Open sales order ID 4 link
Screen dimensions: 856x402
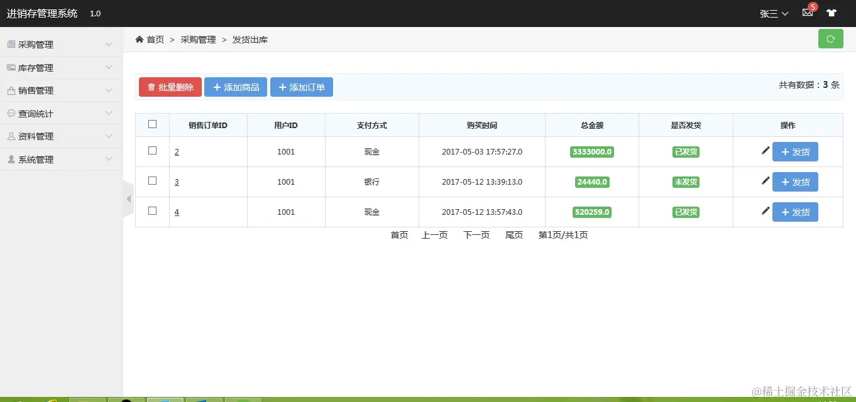click(x=177, y=212)
